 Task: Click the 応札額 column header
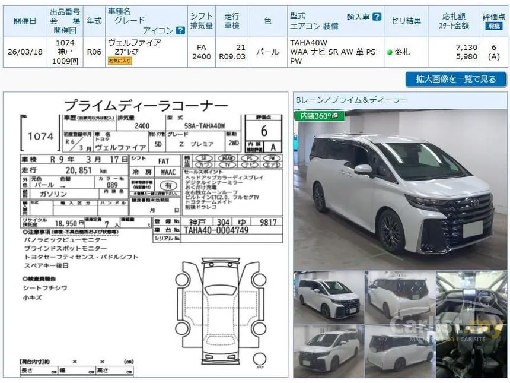coord(454,21)
